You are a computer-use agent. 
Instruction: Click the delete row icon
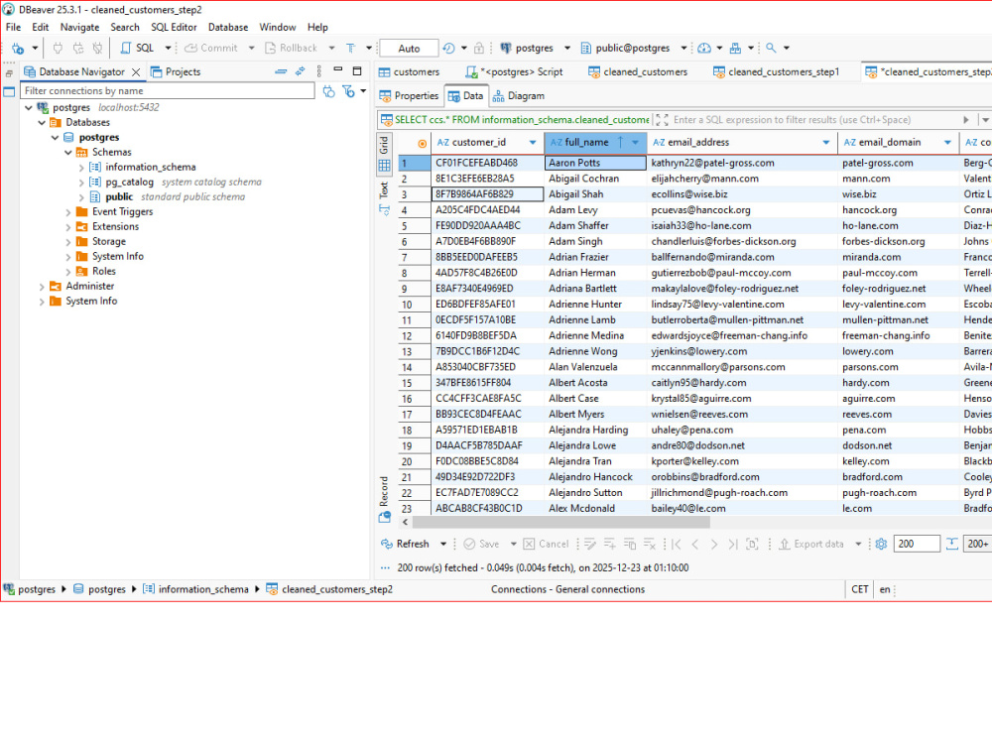pyautogui.click(x=649, y=544)
